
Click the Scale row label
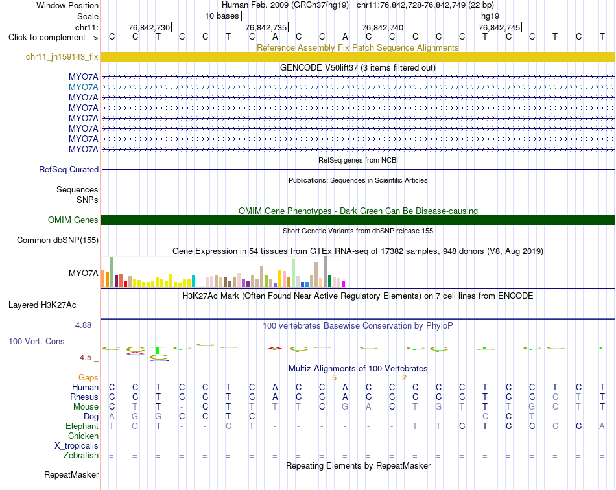(88, 16)
